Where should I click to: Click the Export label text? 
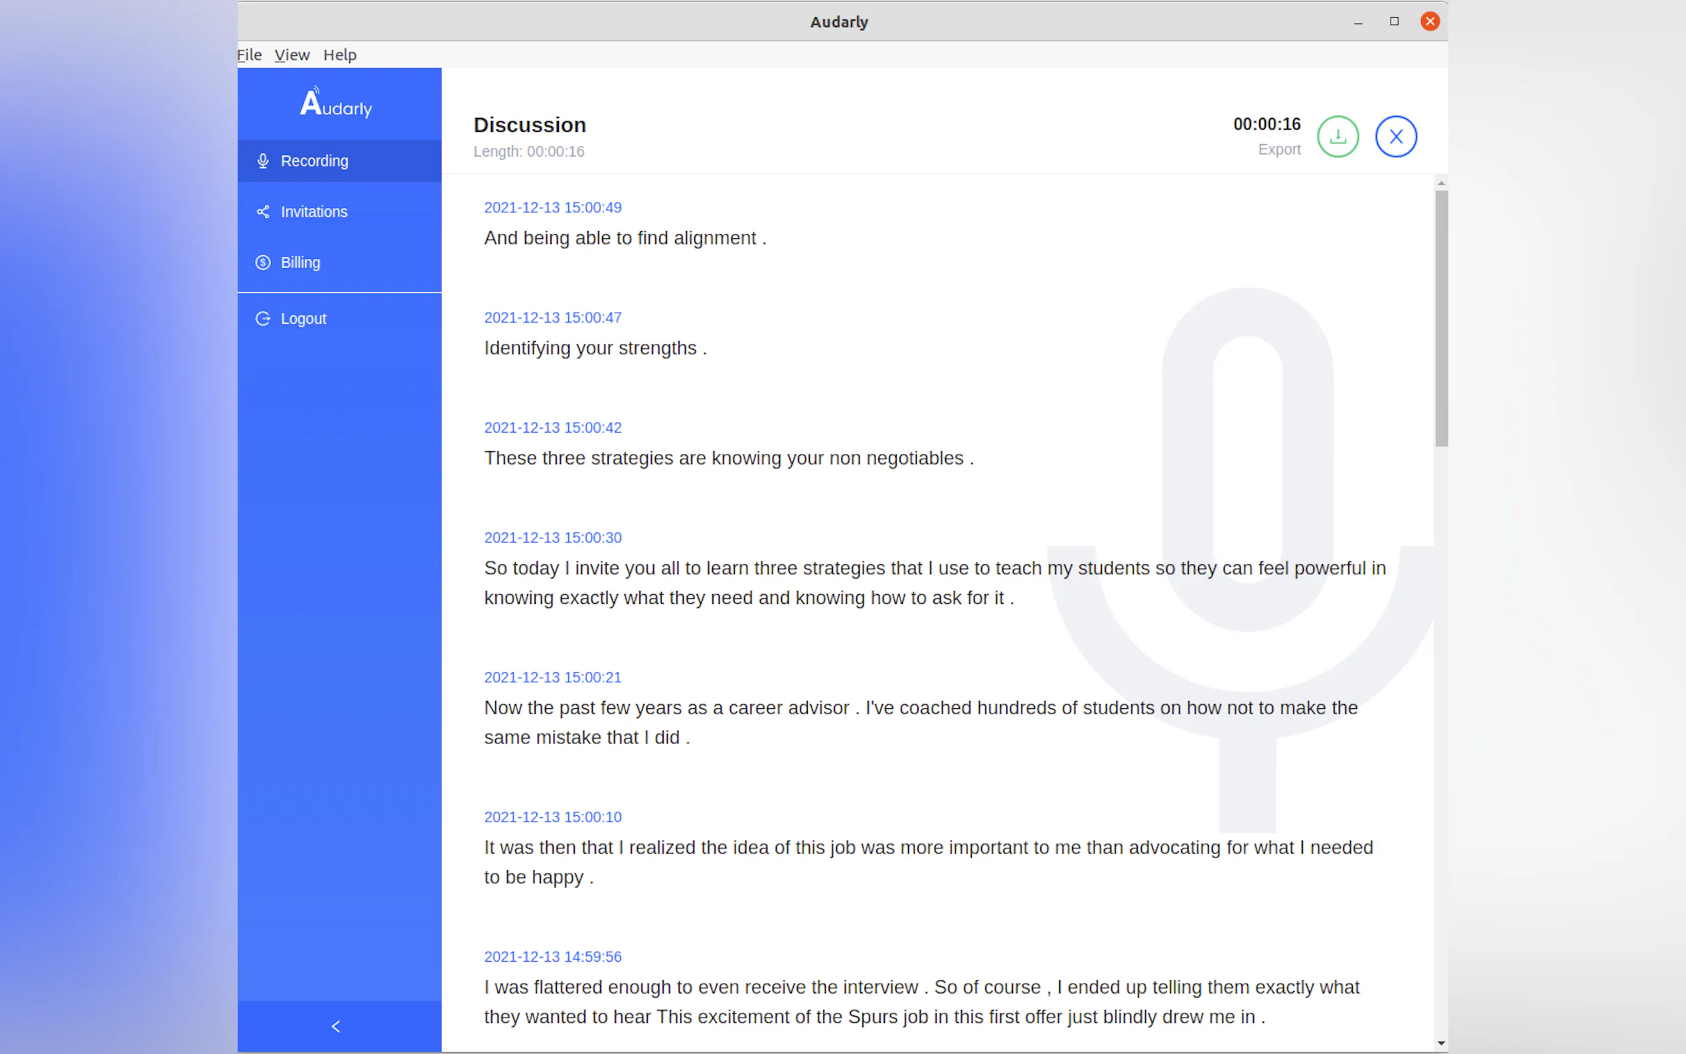pos(1279,150)
